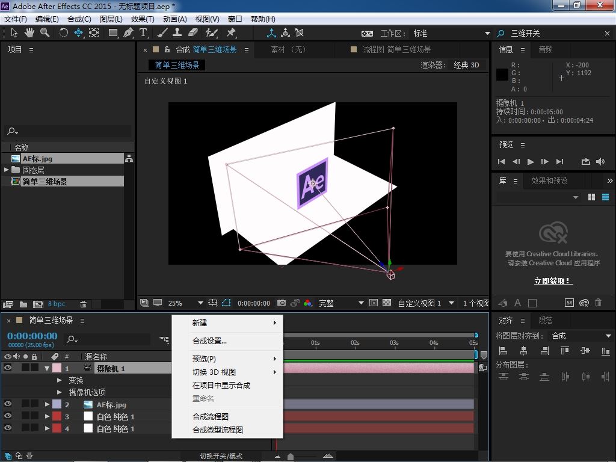Image resolution: width=616 pixels, height=462 pixels.
Task: Click timeline zoom slider handle
Action: (291, 457)
